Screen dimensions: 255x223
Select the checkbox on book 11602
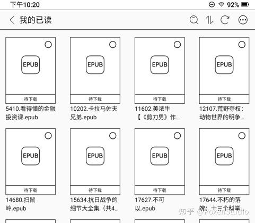pos(177,45)
